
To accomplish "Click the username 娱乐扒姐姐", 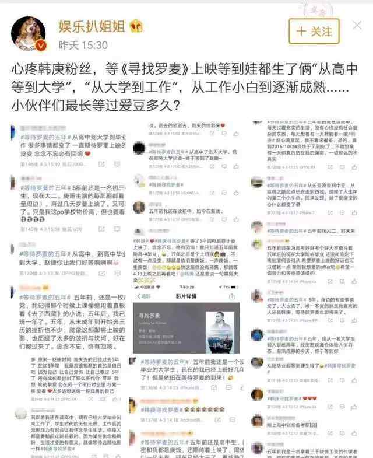I will point(92,27).
